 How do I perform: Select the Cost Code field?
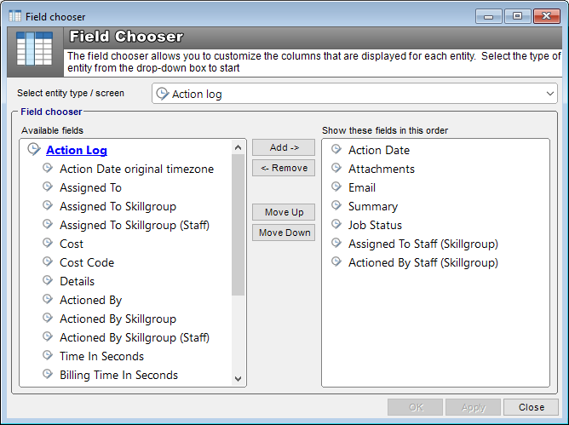pos(87,263)
